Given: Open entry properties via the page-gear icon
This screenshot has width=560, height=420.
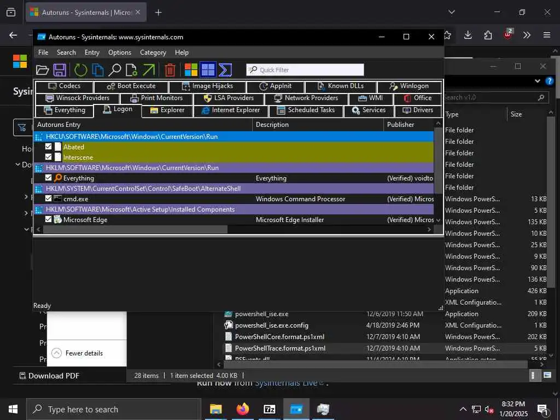Looking at the screenshot, I should (x=131, y=70).
